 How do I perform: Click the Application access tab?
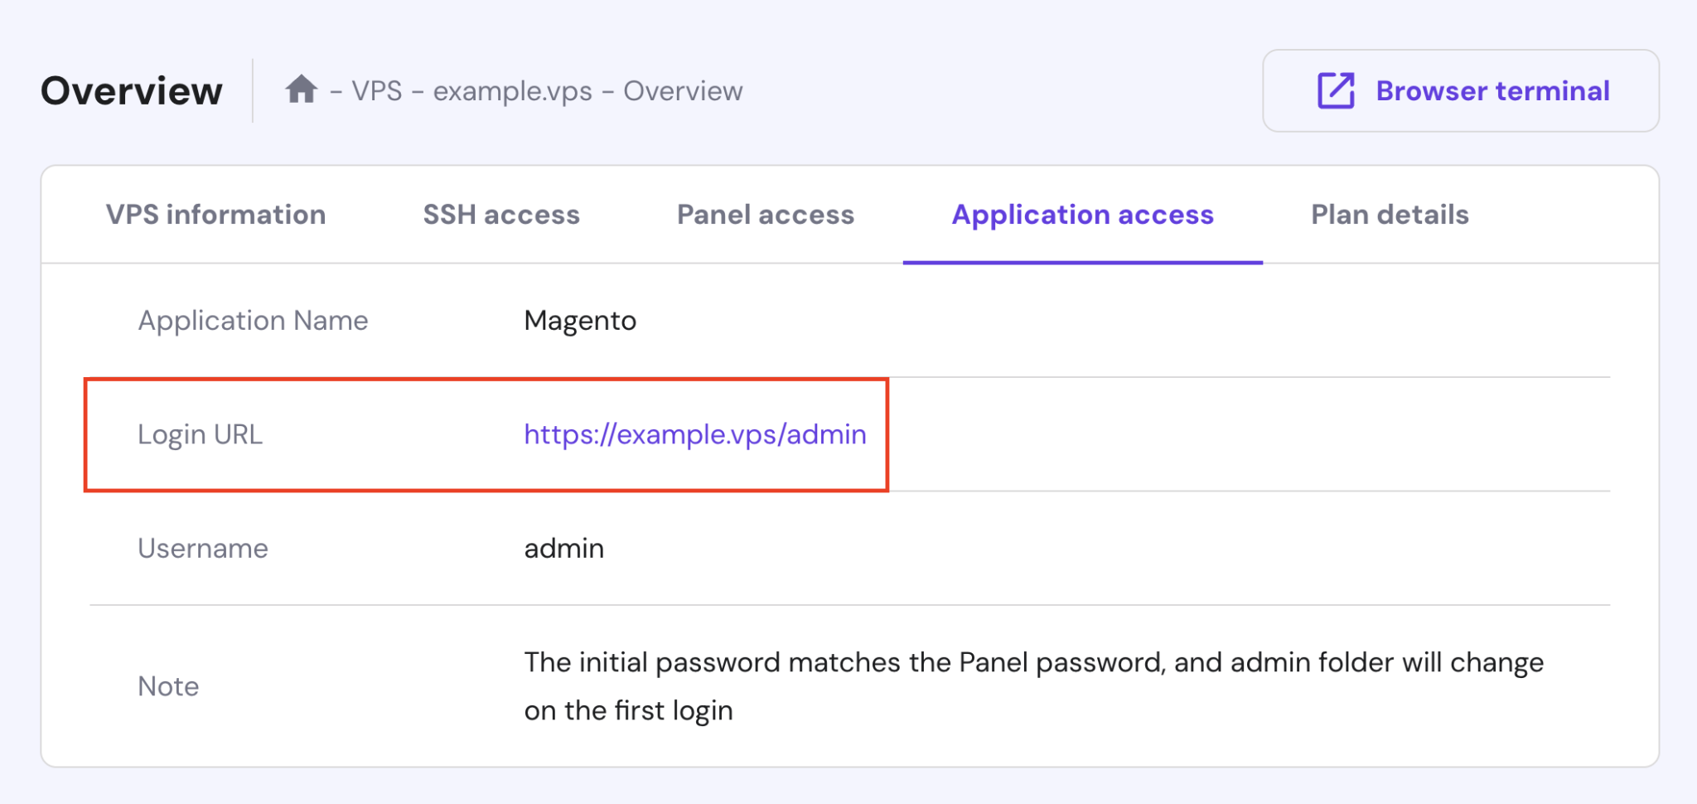click(x=1081, y=215)
